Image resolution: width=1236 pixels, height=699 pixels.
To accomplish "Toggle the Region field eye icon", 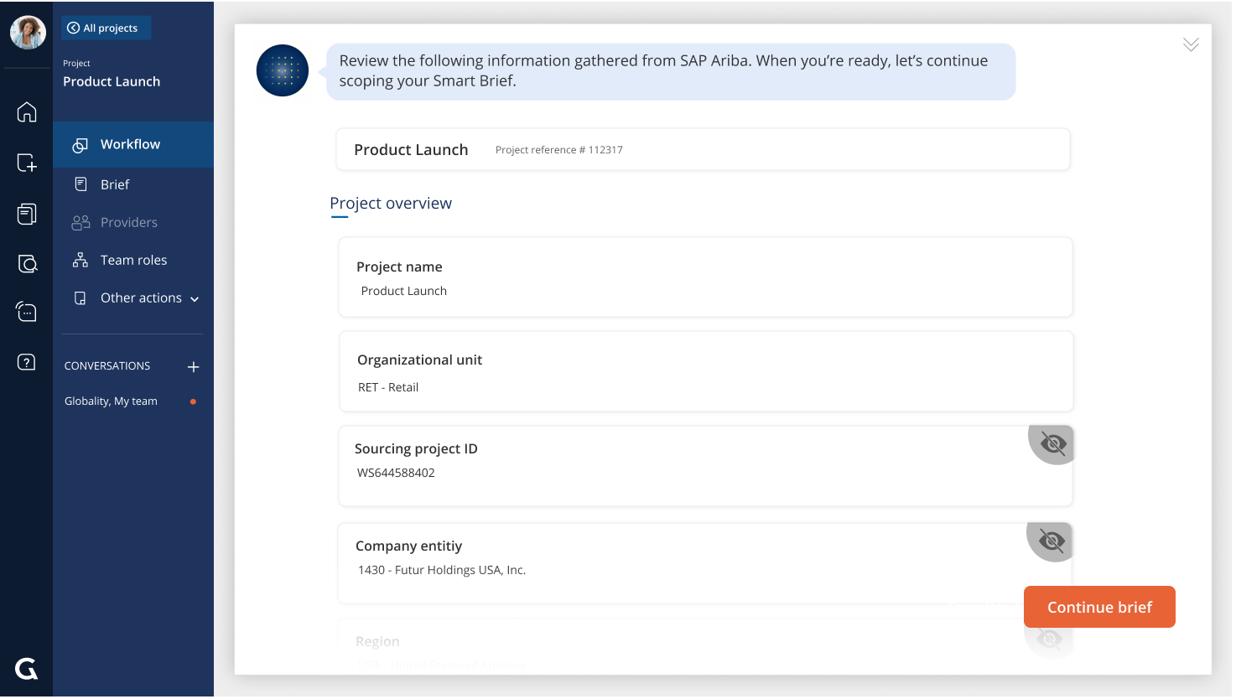I will click(x=1049, y=638).
